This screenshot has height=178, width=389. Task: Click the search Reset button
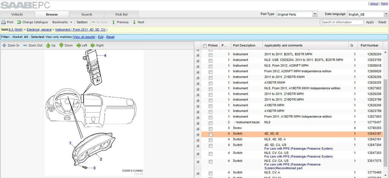coord(382,22)
